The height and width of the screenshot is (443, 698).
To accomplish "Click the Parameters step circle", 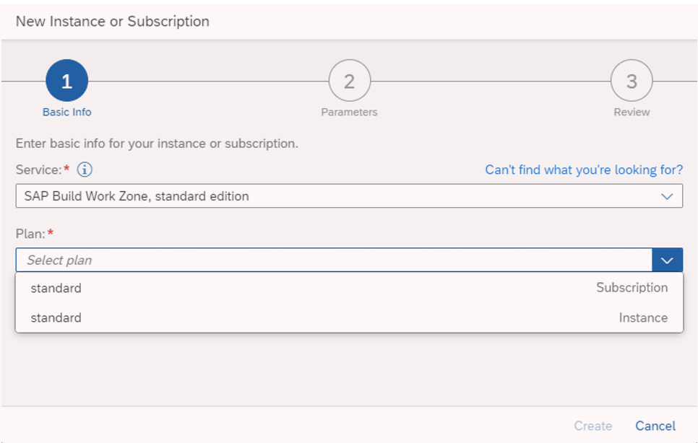I will 349,81.
